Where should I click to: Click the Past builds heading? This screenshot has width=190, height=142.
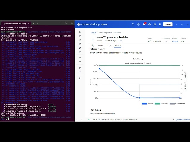95,110
